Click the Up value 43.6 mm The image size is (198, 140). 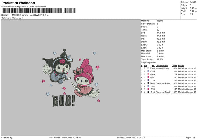pyautogui.click(x=161, y=39)
